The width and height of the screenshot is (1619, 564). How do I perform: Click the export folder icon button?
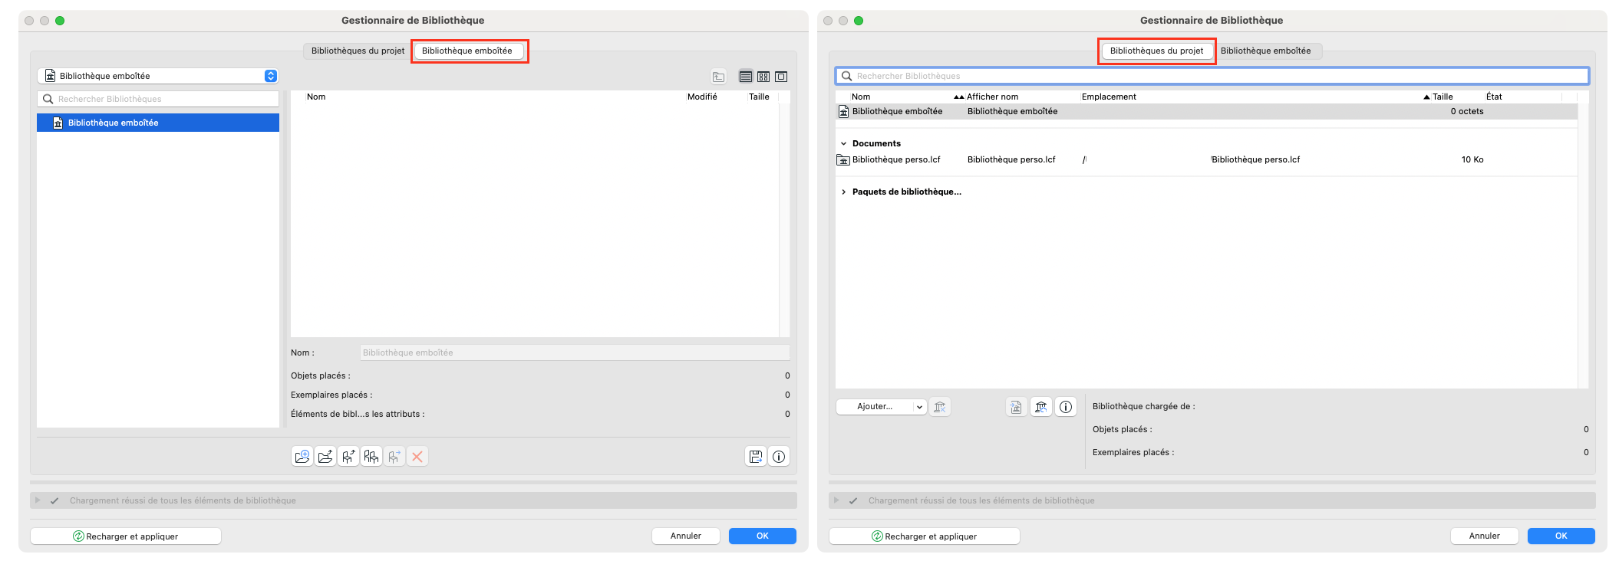[325, 457]
